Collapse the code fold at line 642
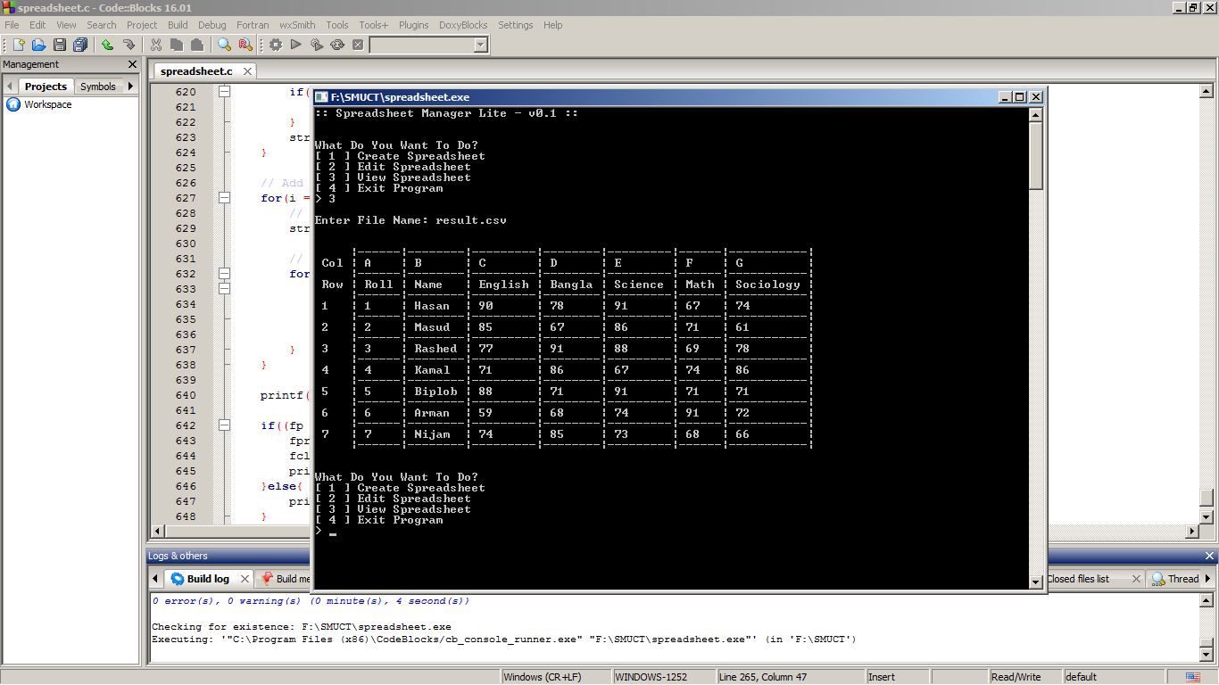This screenshot has height=685, width=1219. (225, 425)
